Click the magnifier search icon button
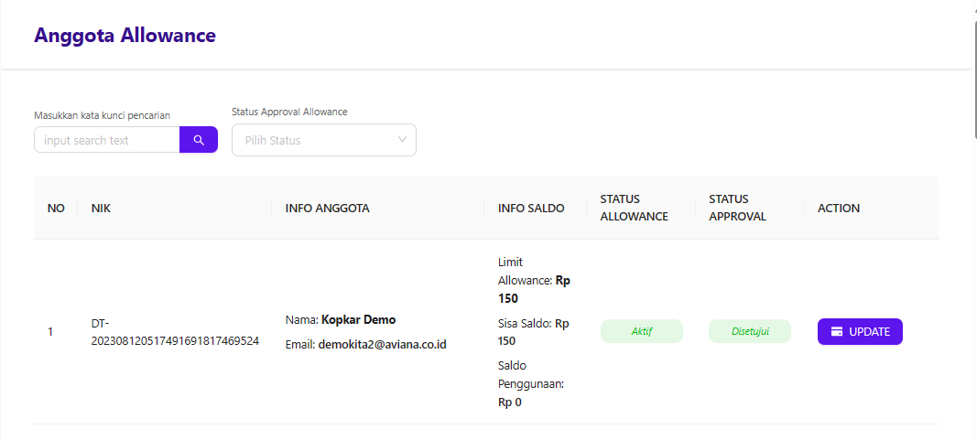The width and height of the screenshot is (977, 440). (x=199, y=140)
